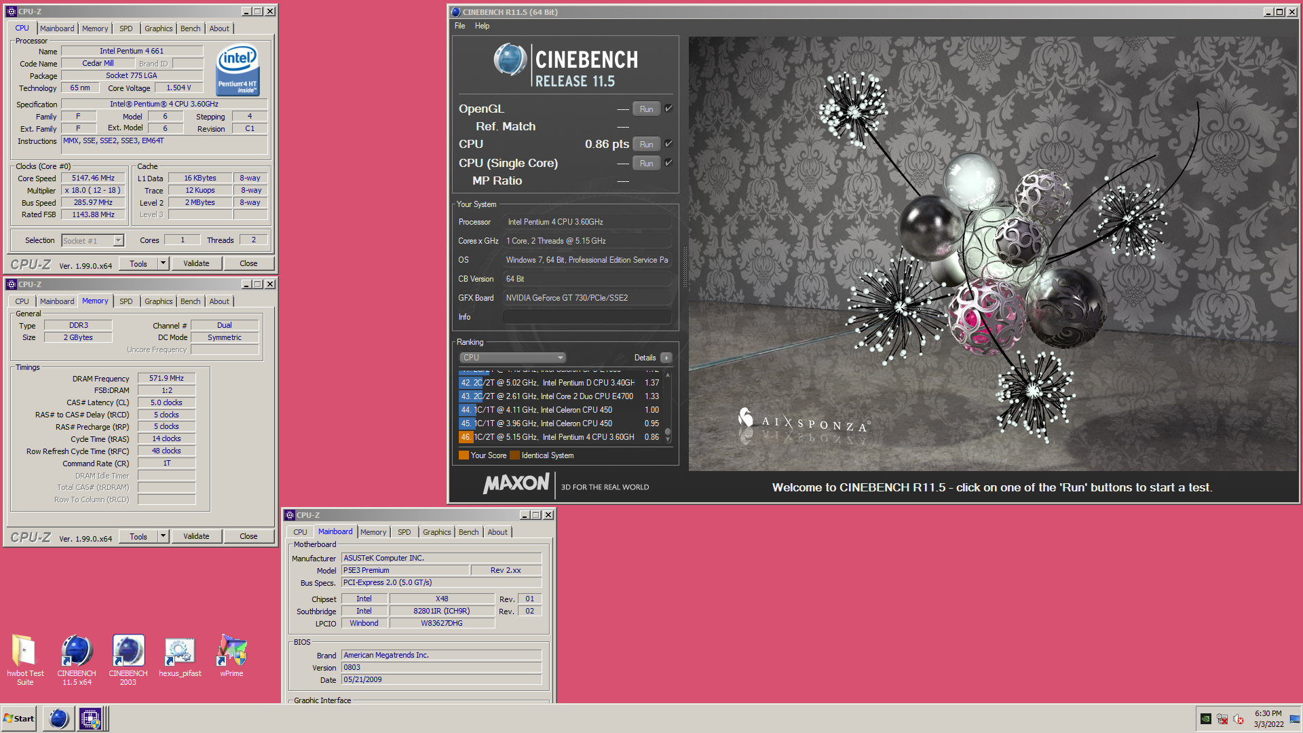Open Tools dropdown arrow in top CPU-Z
1303x733 pixels.
(x=163, y=263)
